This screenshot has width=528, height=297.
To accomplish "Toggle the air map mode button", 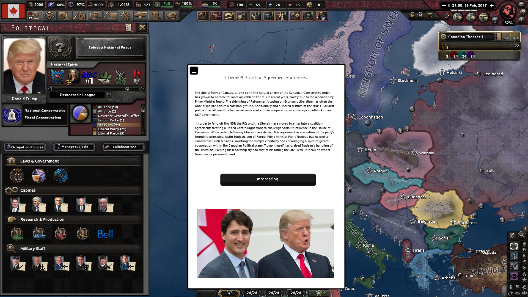I will click(x=514, y=266).
